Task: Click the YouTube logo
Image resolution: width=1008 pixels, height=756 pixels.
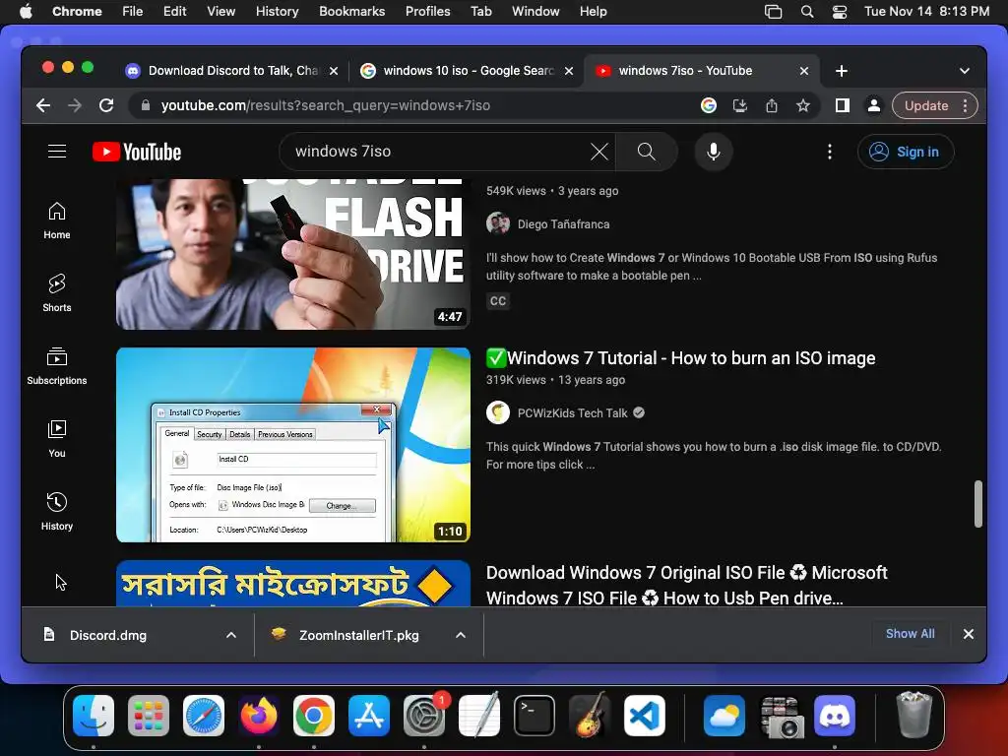Action: [x=137, y=152]
